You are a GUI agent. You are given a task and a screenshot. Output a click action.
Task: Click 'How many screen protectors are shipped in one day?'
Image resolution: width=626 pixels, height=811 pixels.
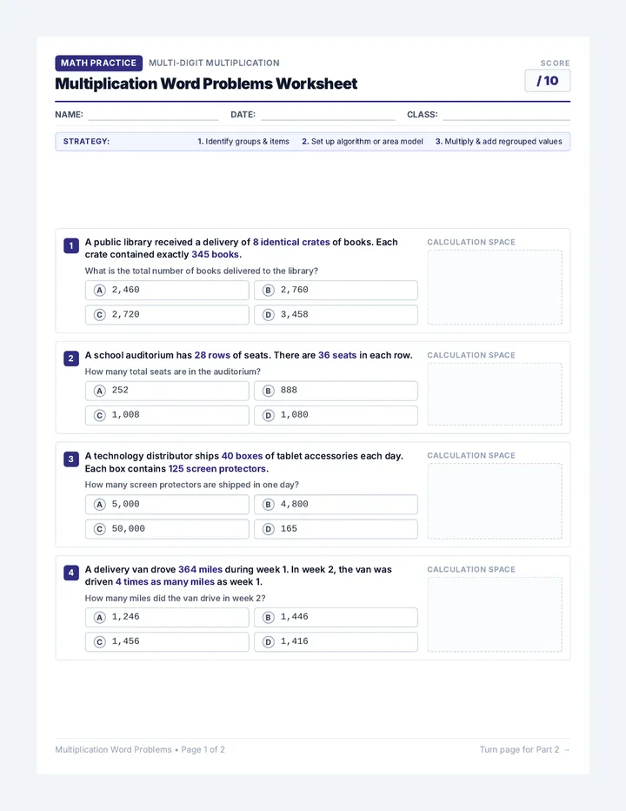pyautogui.click(x=192, y=485)
